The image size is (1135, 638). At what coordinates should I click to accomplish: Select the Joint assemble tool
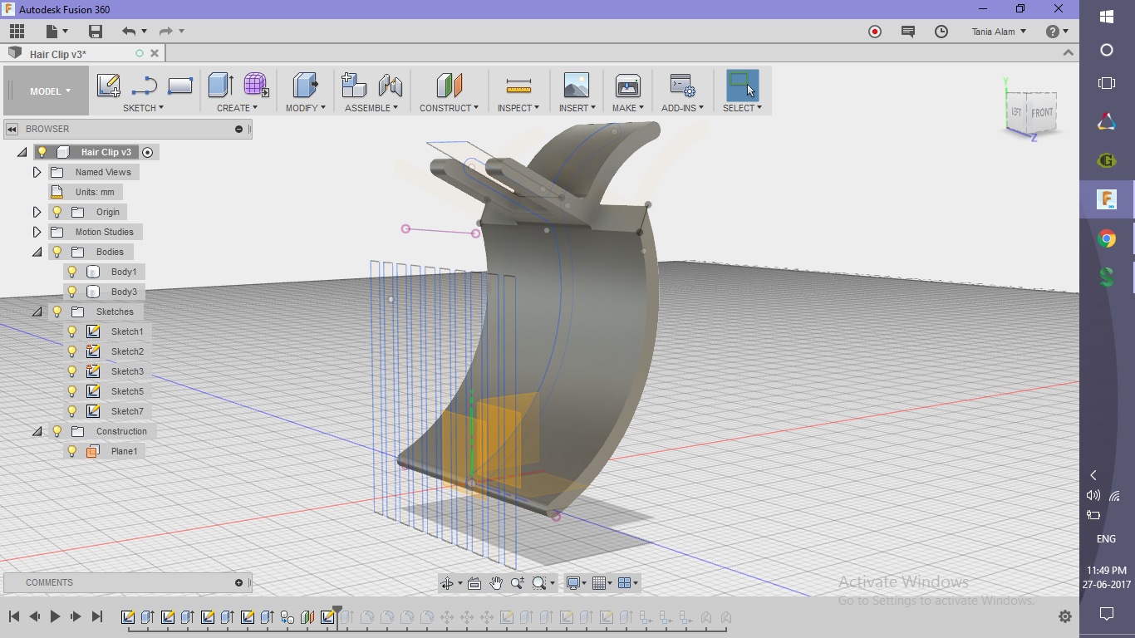[x=390, y=86]
